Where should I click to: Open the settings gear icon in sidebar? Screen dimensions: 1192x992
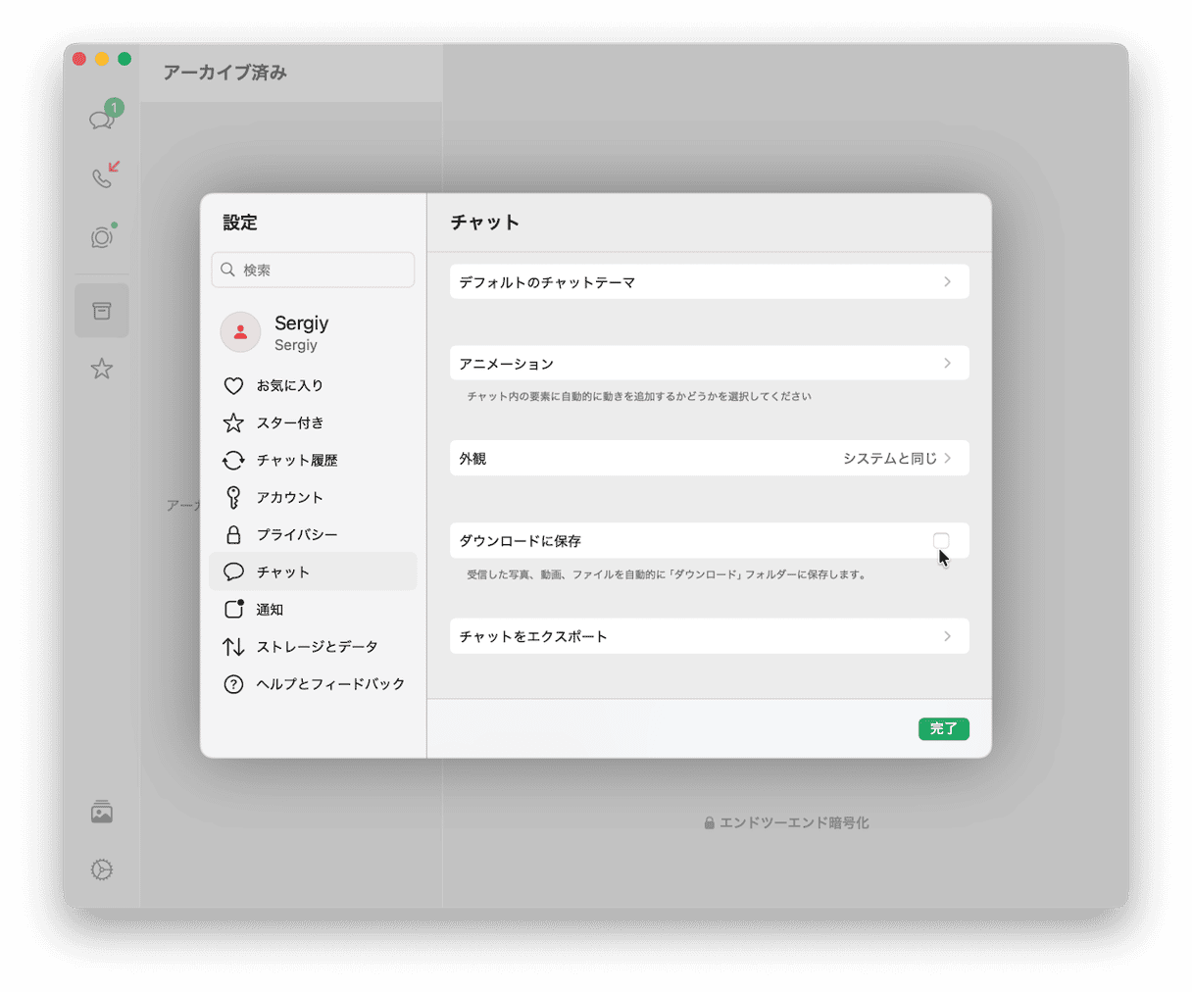point(102,869)
